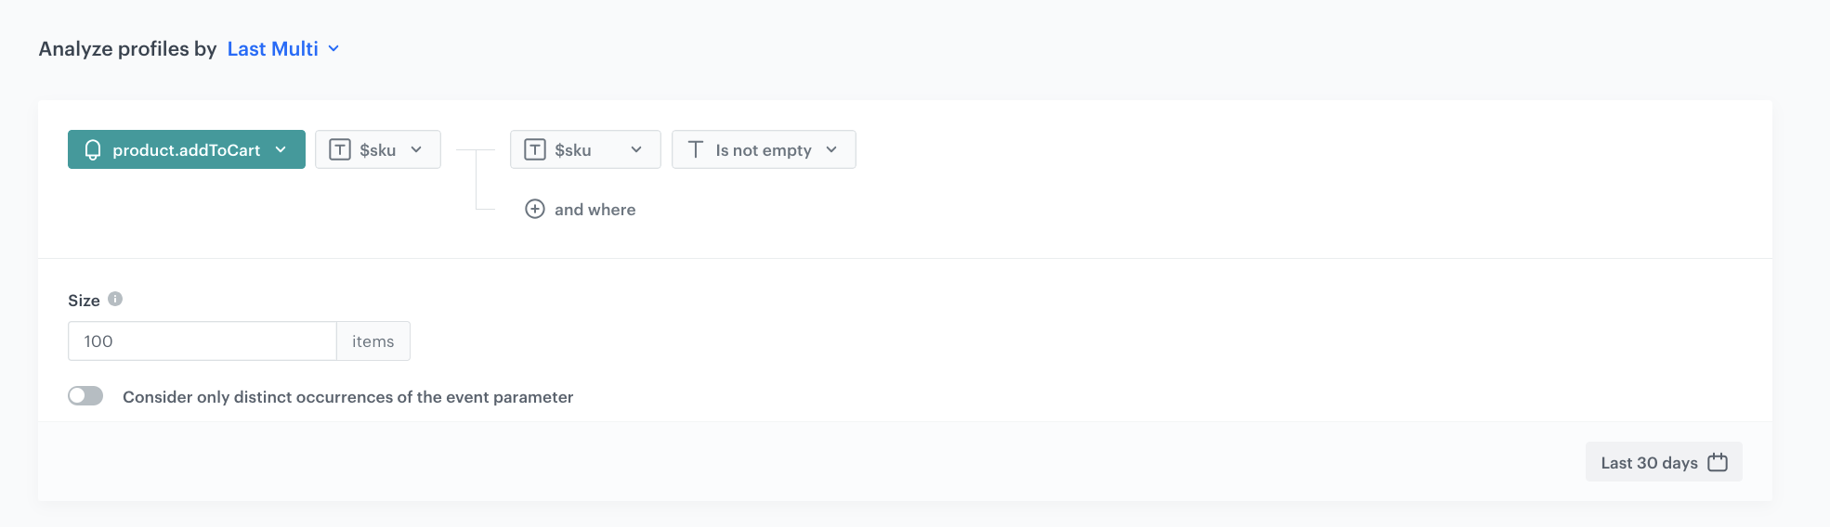Open the first $sku parameter dropdown arrow

pyautogui.click(x=416, y=150)
